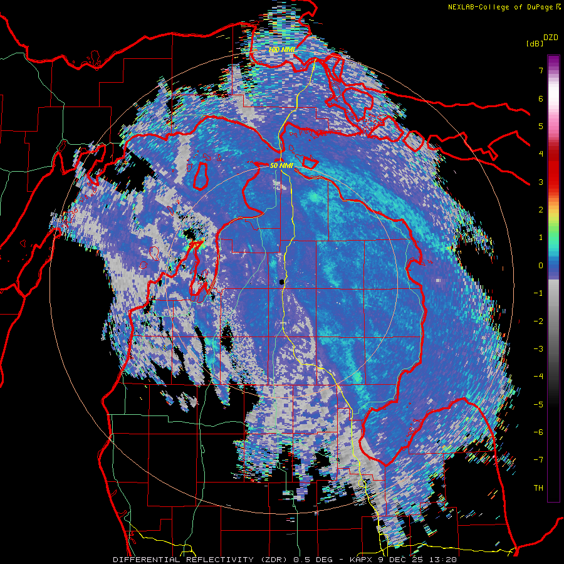
Task: Click the "100 NMI" range ring label
Action: [283, 50]
